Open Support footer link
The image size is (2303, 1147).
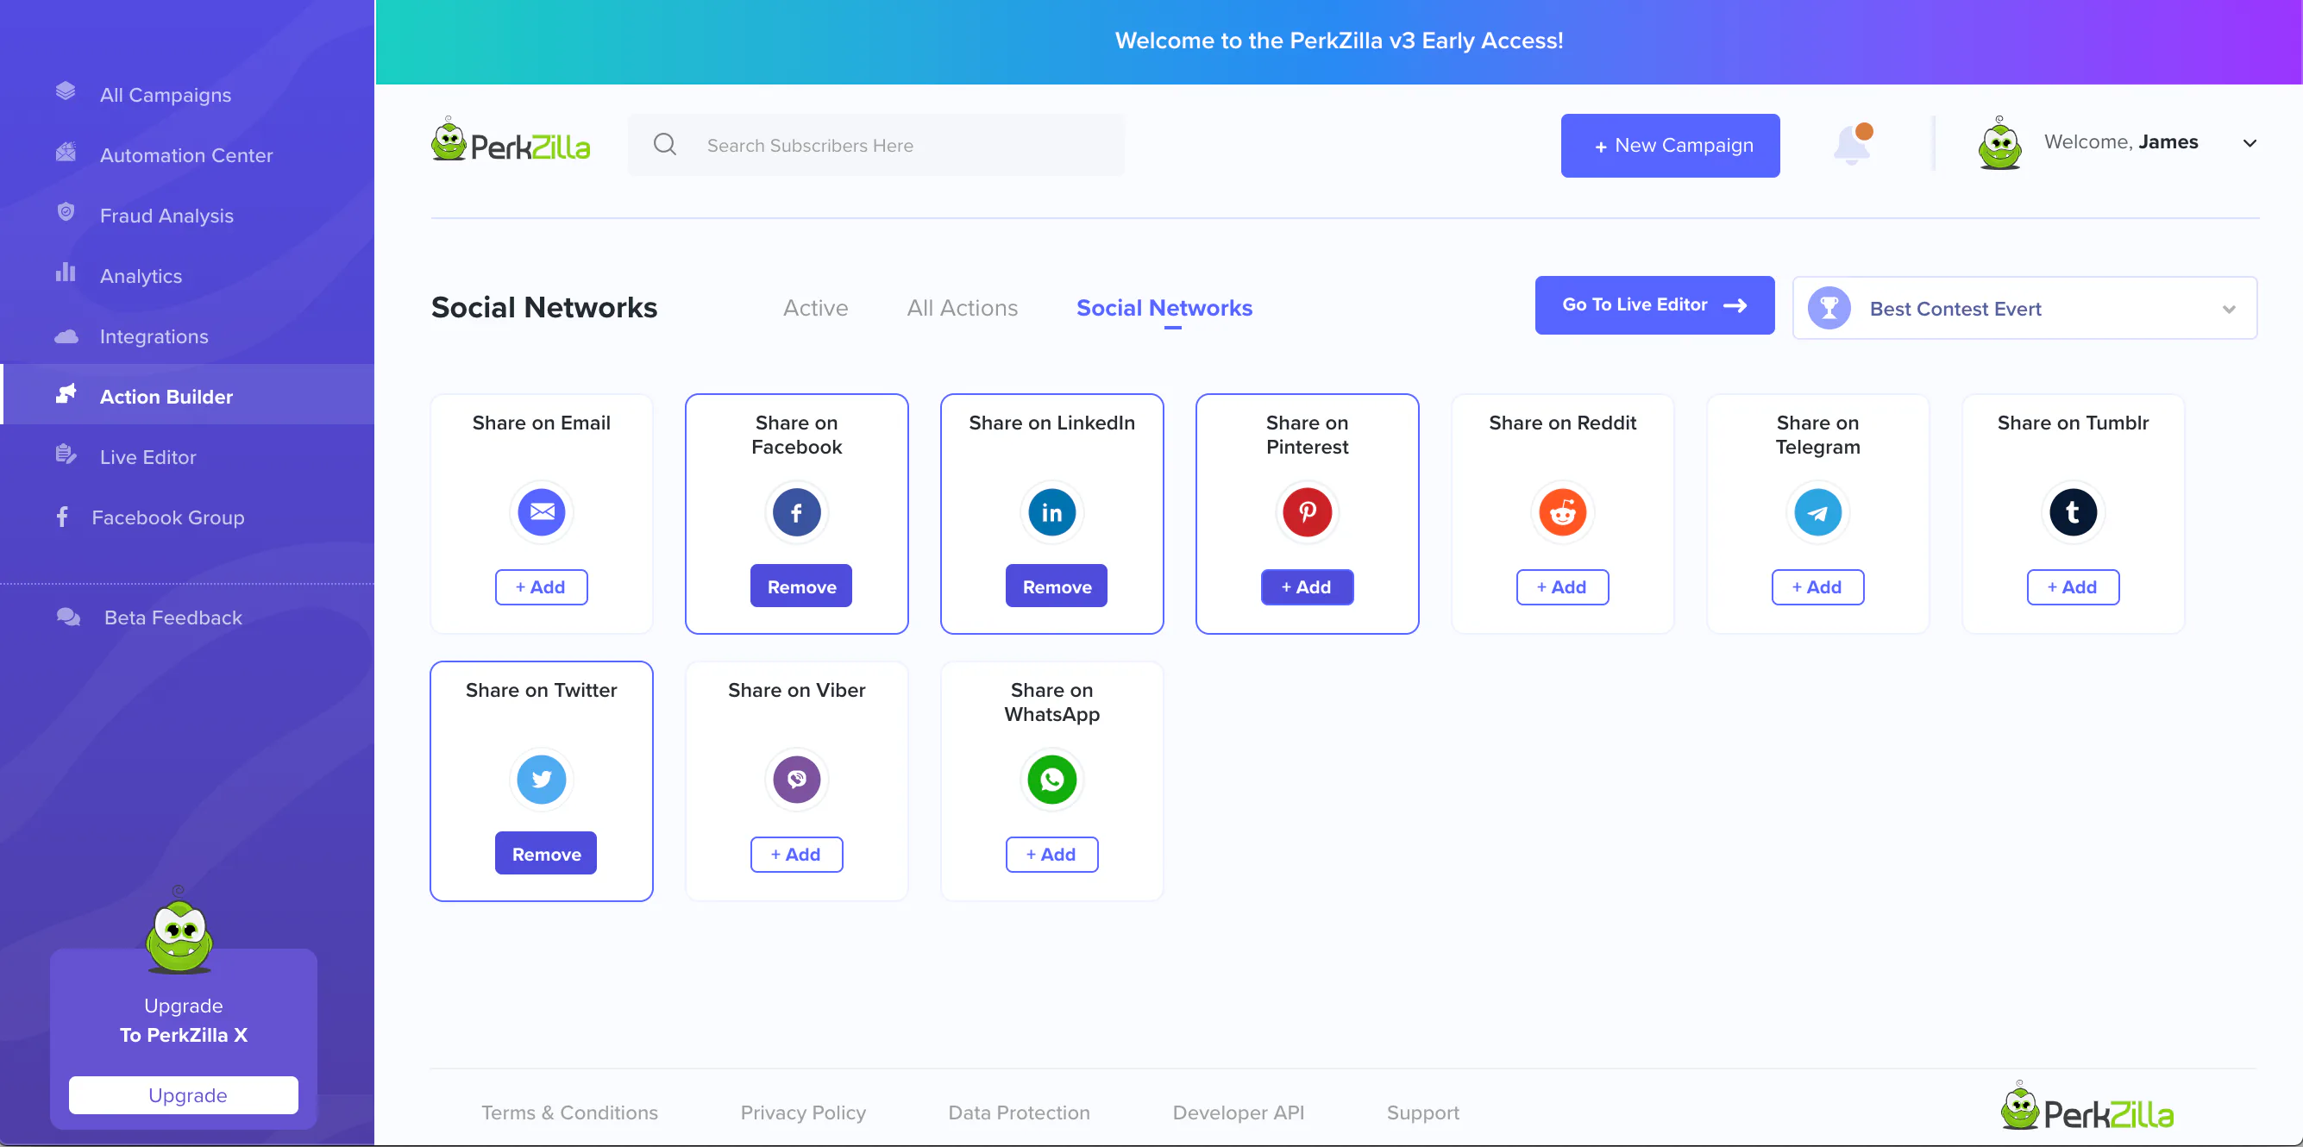pos(1421,1113)
